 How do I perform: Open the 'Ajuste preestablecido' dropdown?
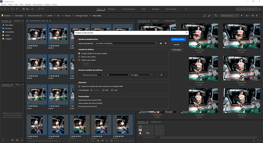126,43
